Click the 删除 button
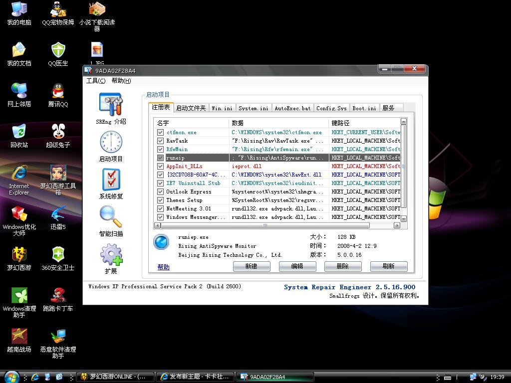 pos(343,266)
